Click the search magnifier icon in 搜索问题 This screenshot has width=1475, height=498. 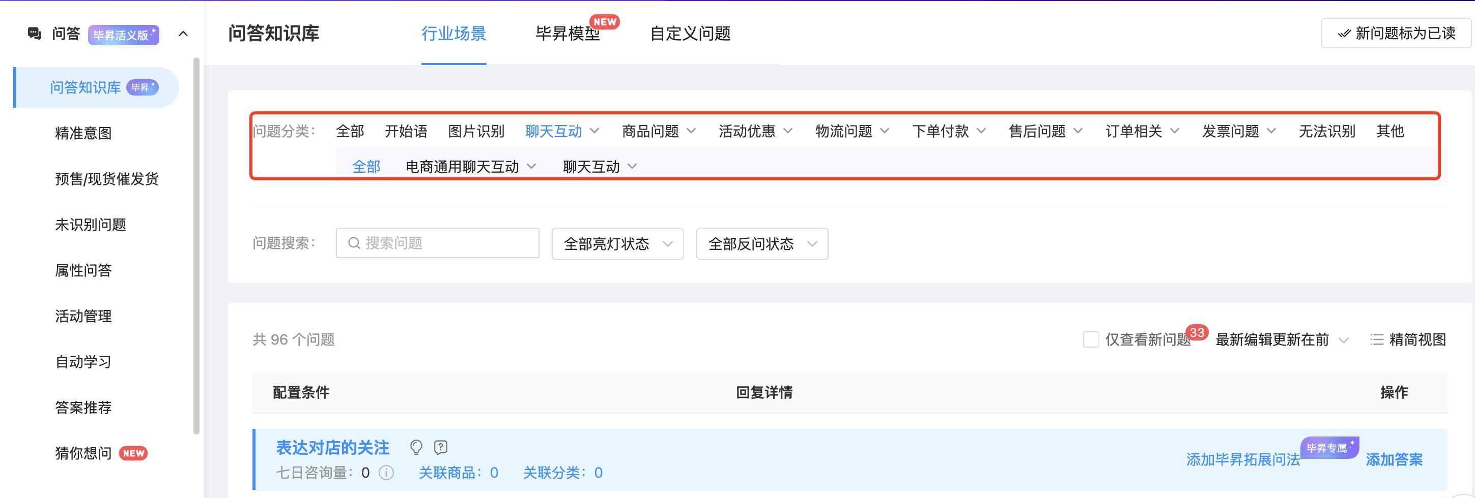(354, 243)
